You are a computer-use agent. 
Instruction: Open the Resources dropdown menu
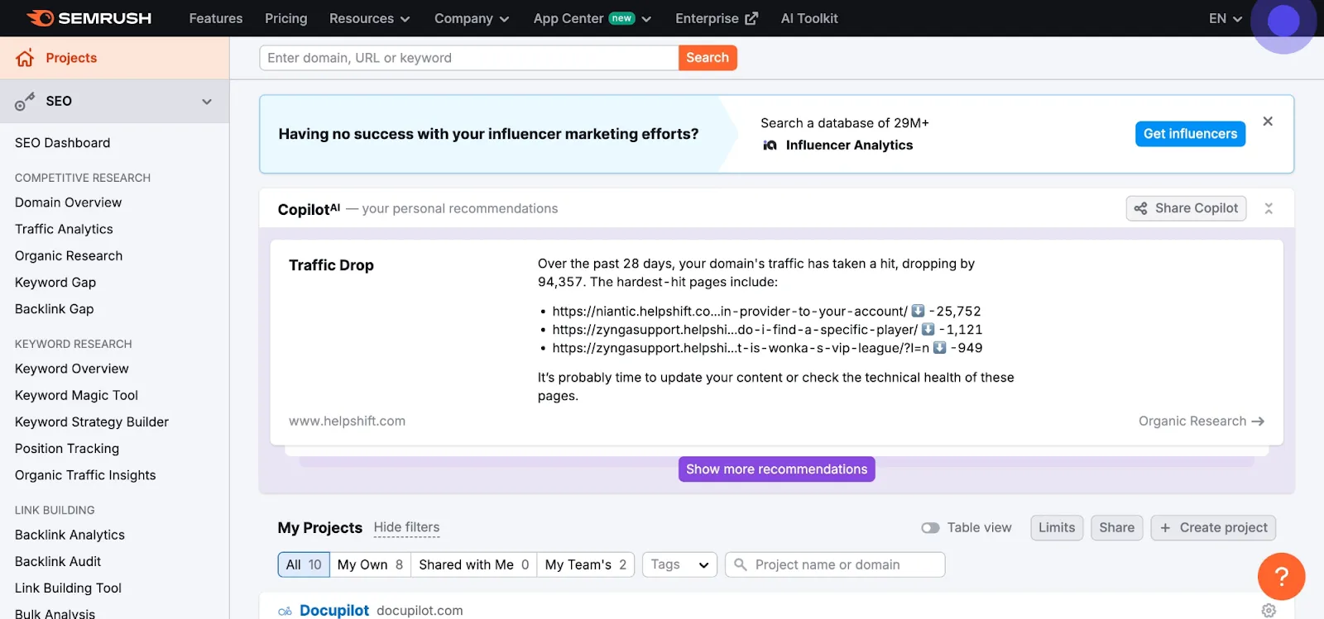click(369, 18)
